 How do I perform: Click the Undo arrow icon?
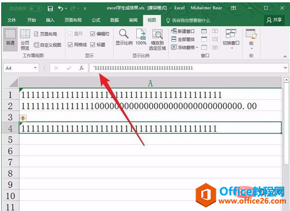click(x=61, y=9)
